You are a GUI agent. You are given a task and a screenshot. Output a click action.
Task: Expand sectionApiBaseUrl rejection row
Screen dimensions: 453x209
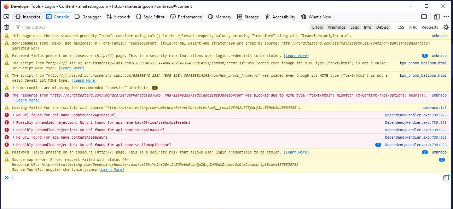click(13, 145)
